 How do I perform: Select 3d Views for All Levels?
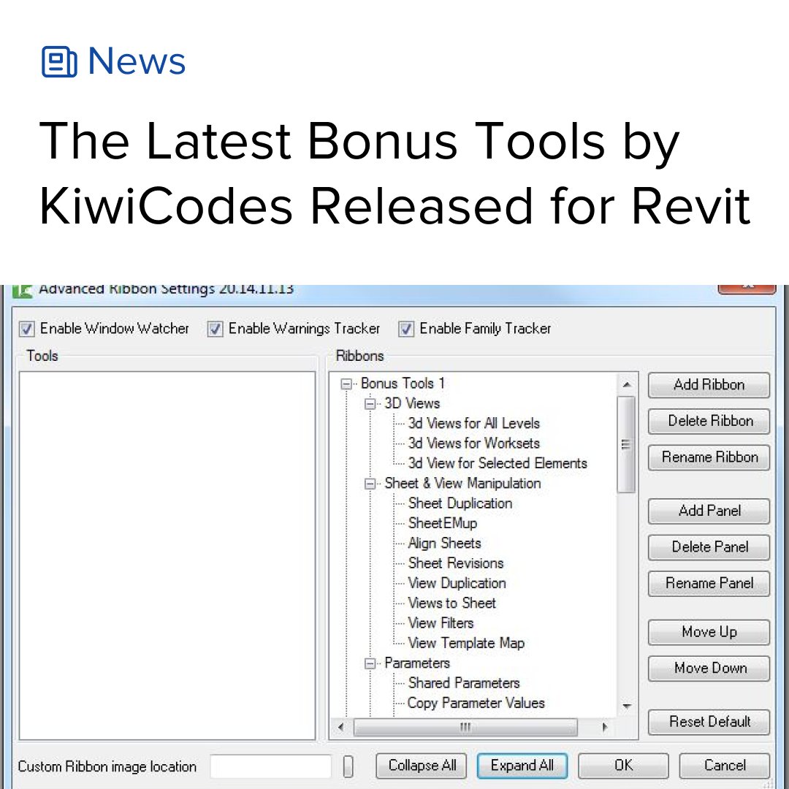pos(473,423)
